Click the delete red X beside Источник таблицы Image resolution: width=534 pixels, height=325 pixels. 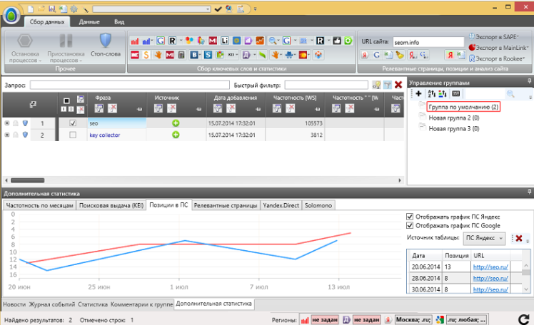click(x=519, y=238)
